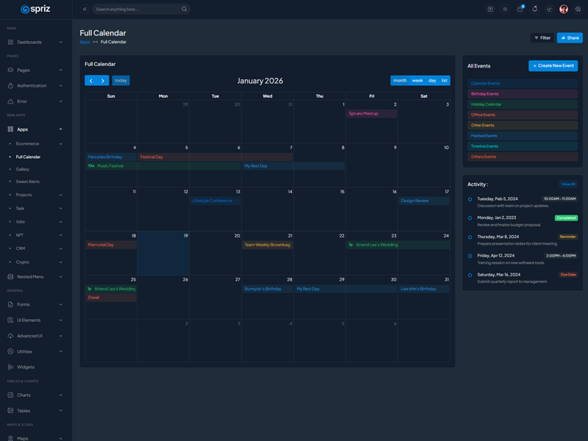Click in the Search anything here field

tap(136, 10)
